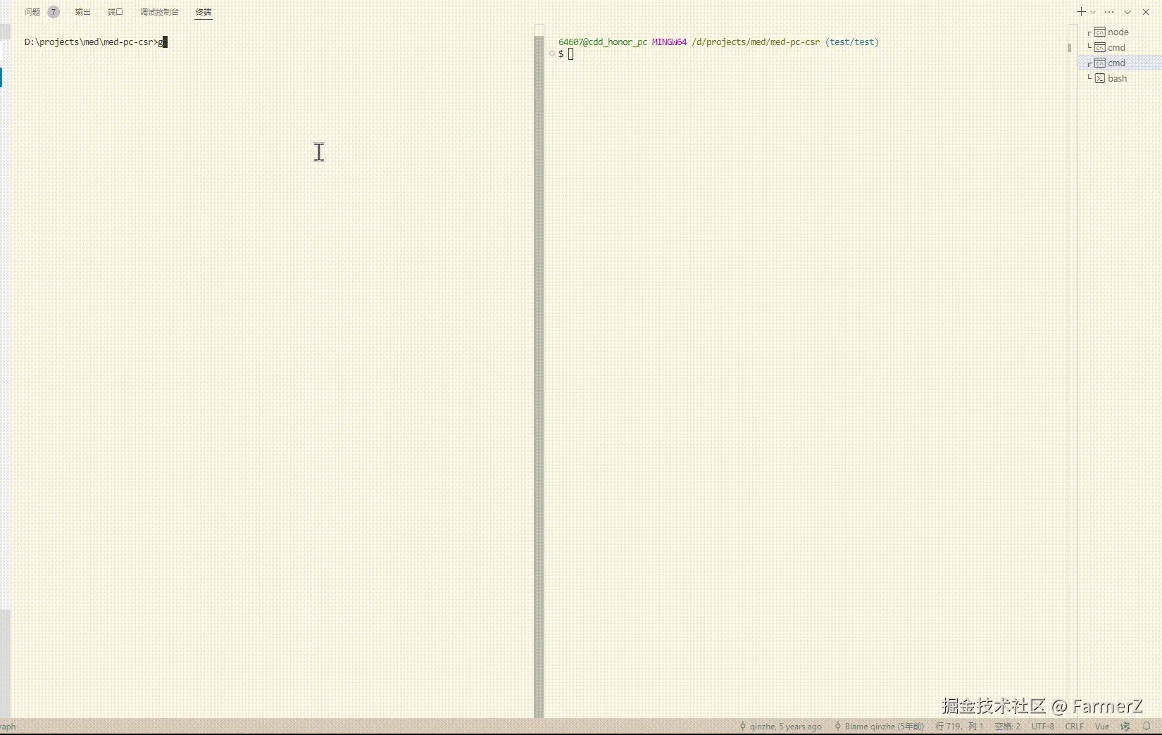
Task: Switch to the 问题 (Problems) tab
Action: tap(32, 12)
